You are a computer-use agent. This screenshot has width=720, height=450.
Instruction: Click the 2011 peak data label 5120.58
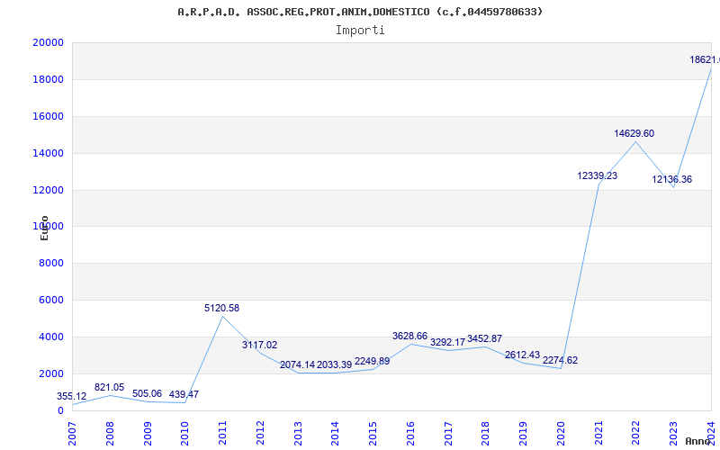(x=221, y=309)
